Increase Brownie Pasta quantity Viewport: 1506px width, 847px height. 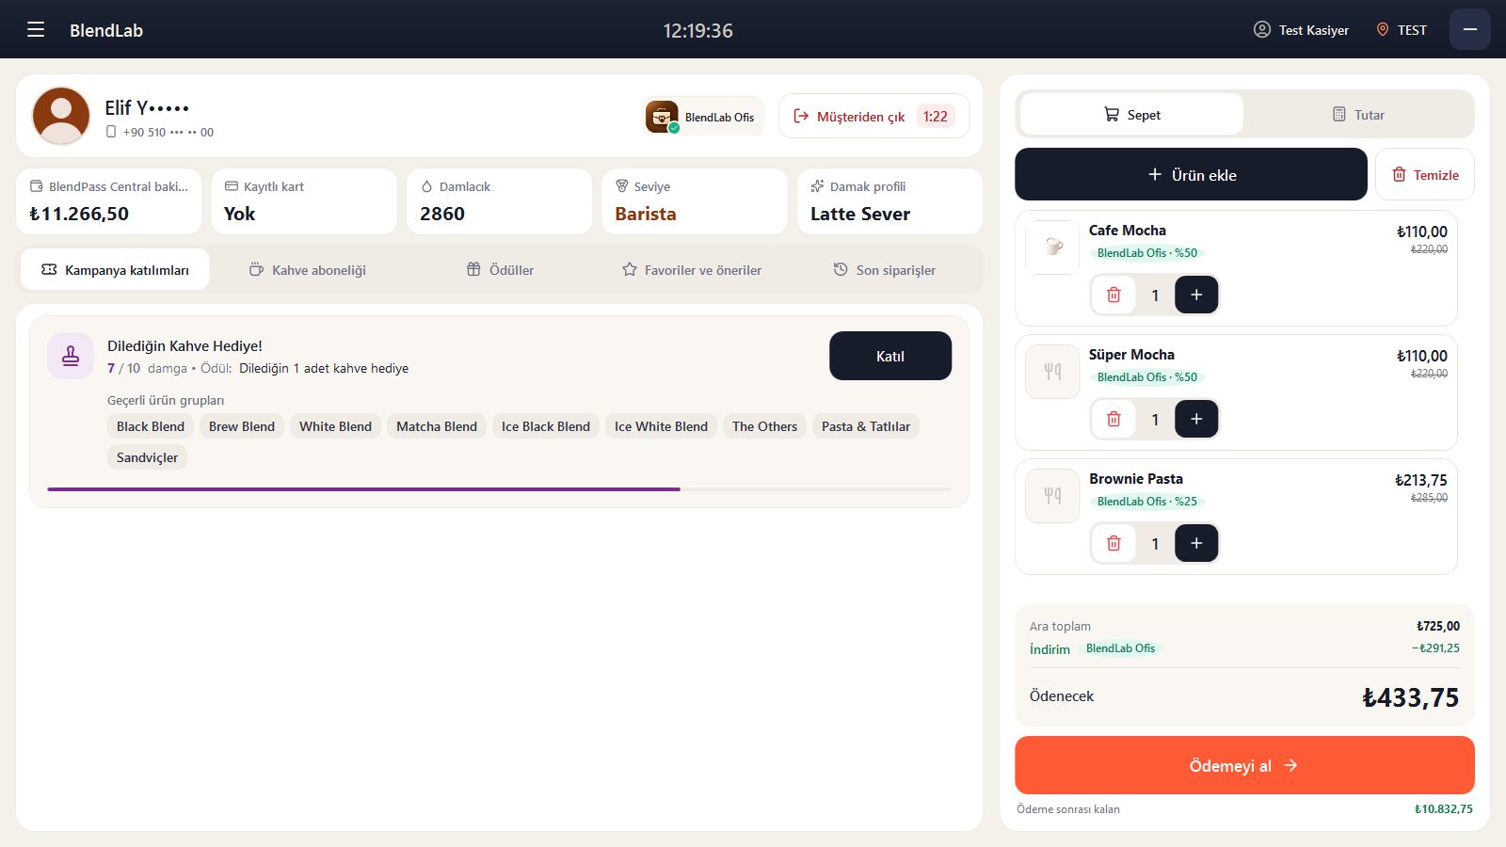pos(1196,543)
